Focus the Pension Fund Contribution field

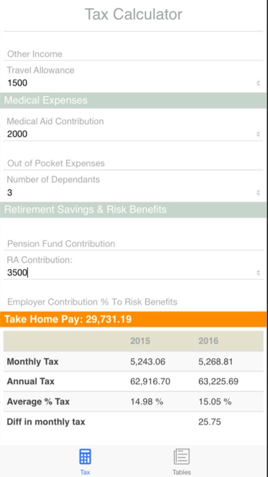[133, 244]
